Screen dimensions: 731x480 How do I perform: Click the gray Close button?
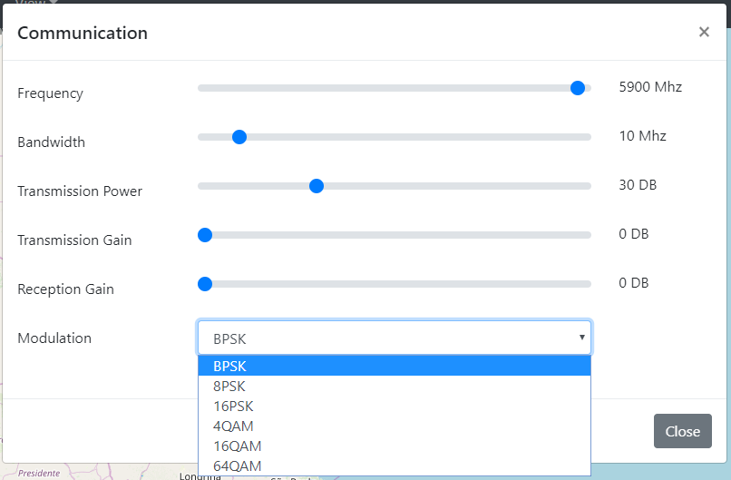click(x=683, y=431)
